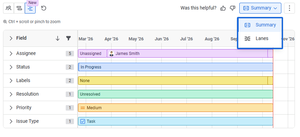The width and height of the screenshot is (300, 137).
Task: Expand the Status row
Action: click(11, 67)
